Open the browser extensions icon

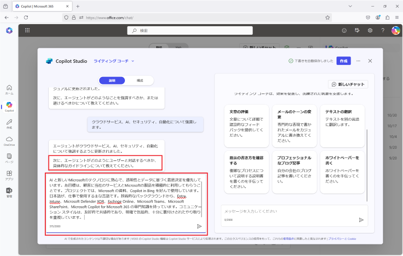pos(387,18)
